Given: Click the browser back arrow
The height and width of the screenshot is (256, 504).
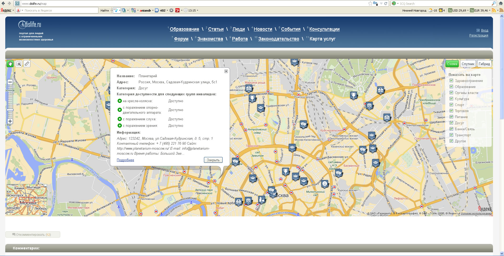Looking at the screenshot, I should click(3, 3).
